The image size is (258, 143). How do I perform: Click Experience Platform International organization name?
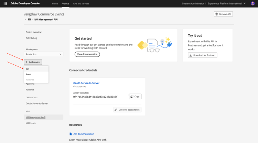click(225, 4)
